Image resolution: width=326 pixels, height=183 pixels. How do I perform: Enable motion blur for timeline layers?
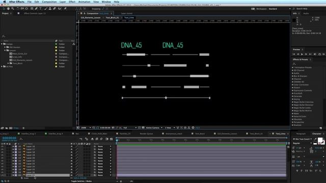click(101, 139)
